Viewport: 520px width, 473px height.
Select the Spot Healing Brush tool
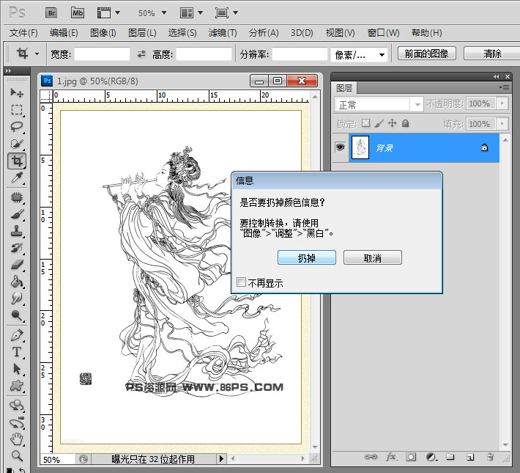[x=17, y=198]
